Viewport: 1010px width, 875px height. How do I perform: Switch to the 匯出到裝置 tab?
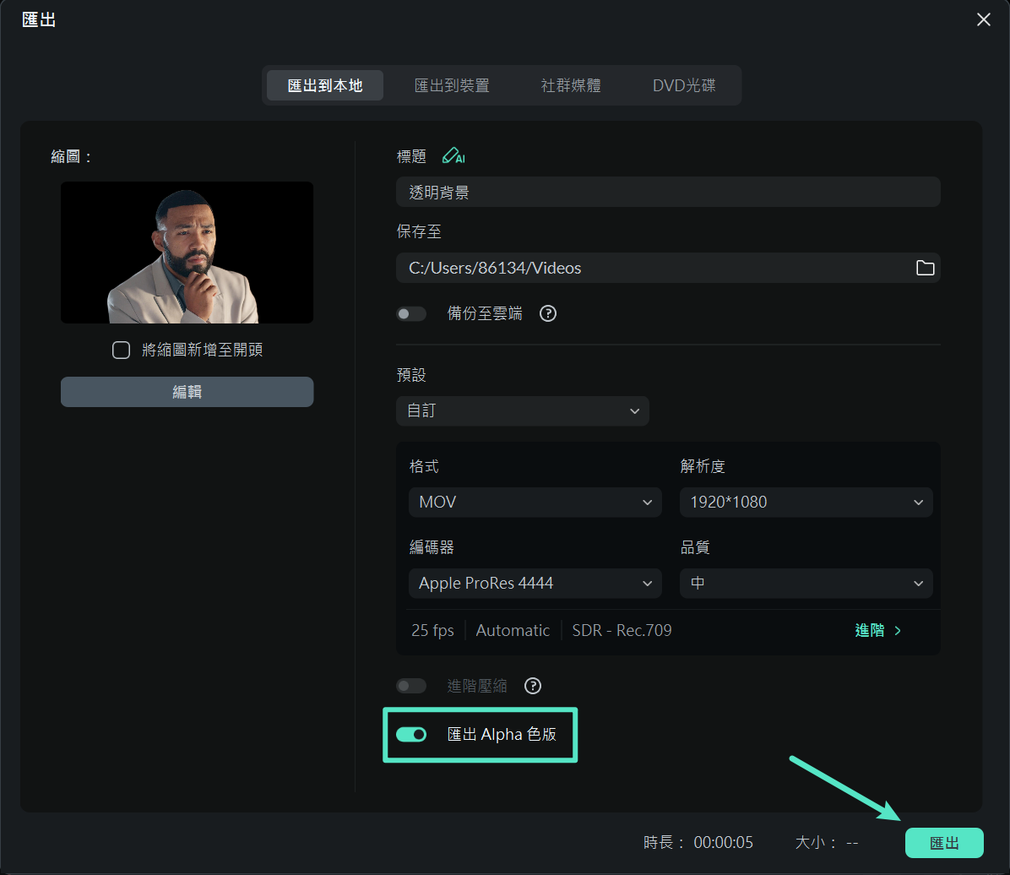tap(452, 85)
